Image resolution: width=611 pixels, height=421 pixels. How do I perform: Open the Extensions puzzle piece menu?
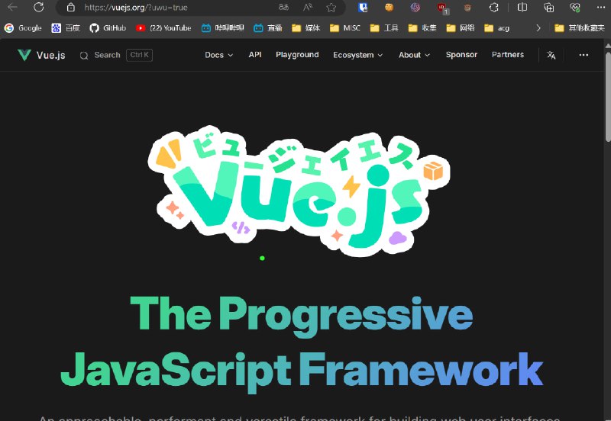coord(493,7)
